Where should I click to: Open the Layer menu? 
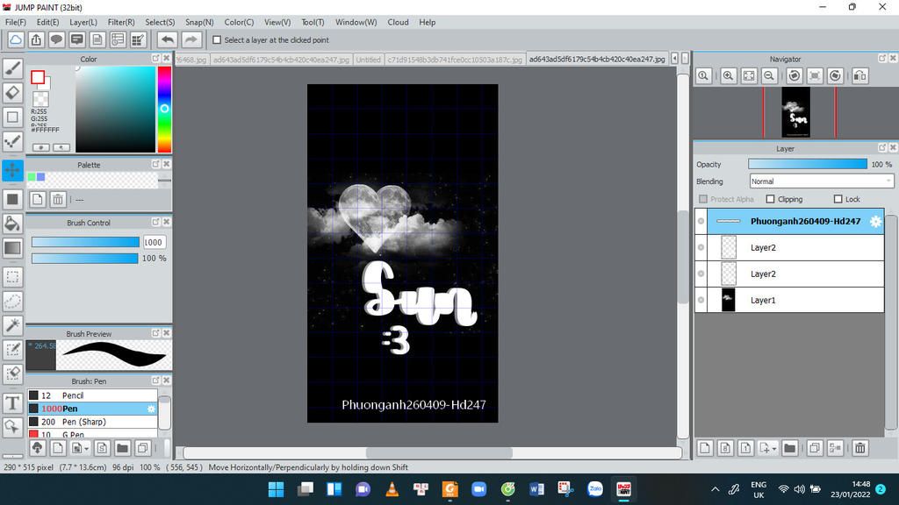pyautogui.click(x=83, y=22)
